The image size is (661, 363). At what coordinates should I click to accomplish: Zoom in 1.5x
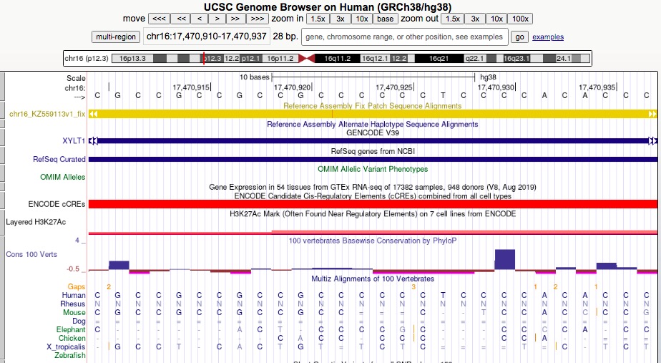click(x=318, y=19)
